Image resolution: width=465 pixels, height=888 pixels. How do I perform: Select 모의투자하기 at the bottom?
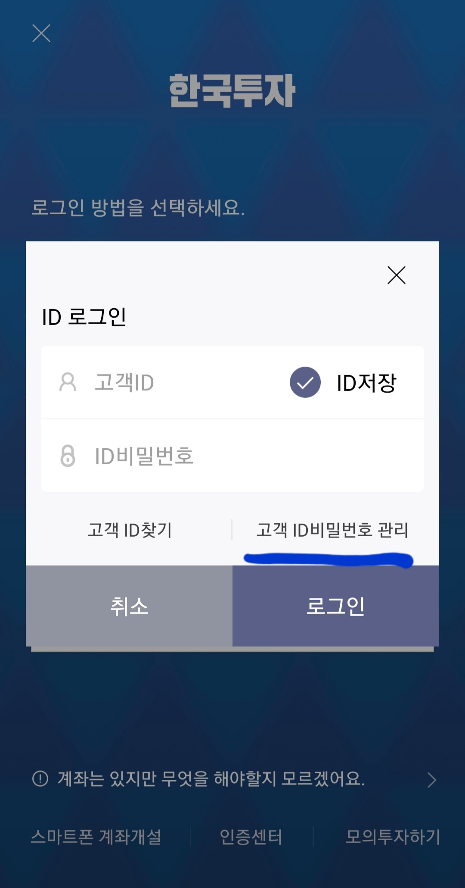393,837
